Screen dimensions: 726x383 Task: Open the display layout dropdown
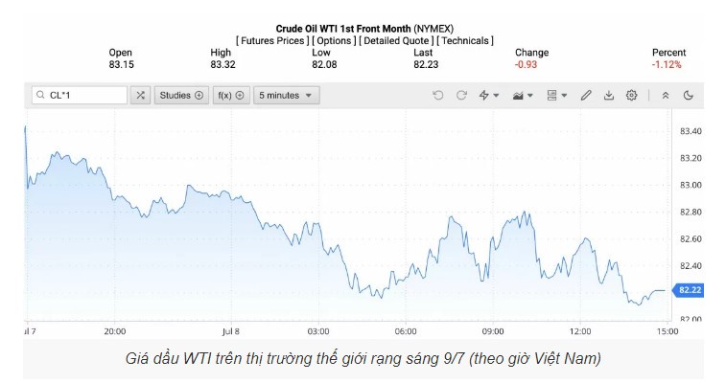pyautogui.click(x=556, y=96)
